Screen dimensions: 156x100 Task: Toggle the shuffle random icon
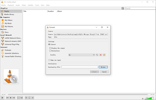(x=32, y=98)
